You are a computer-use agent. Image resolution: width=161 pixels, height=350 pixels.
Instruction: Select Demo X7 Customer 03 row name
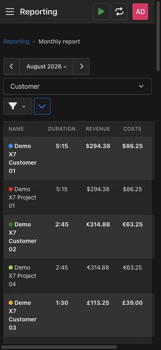[23, 315]
